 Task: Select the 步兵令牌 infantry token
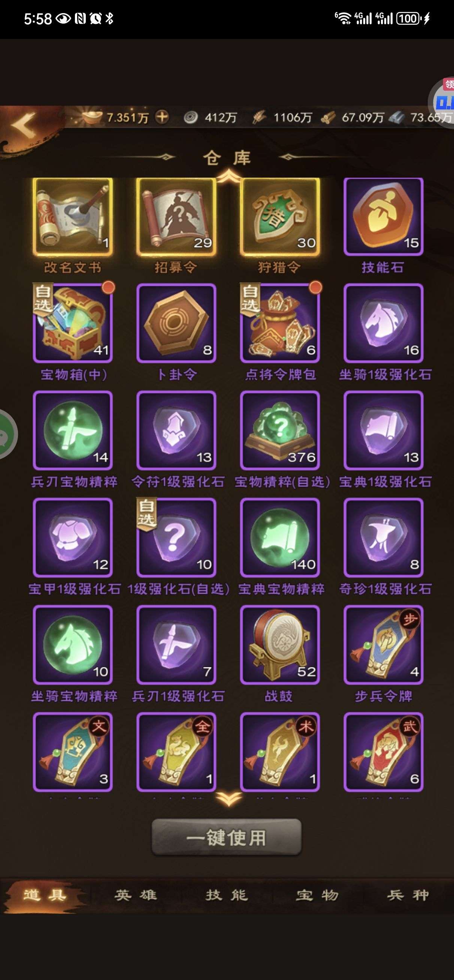tap(383, 645)
